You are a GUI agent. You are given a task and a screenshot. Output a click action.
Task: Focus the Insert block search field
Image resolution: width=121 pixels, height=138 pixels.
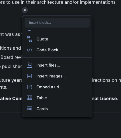coord(57,23)
